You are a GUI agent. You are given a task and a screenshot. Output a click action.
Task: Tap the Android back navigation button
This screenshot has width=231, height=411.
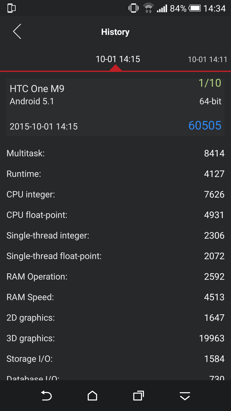coord(47,395)
